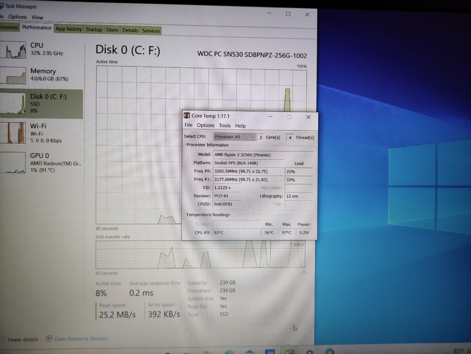The height and width of the screenshot is (354, 471).
Task: Select the Wi-Fi performance item
Action: pos(41,133)
